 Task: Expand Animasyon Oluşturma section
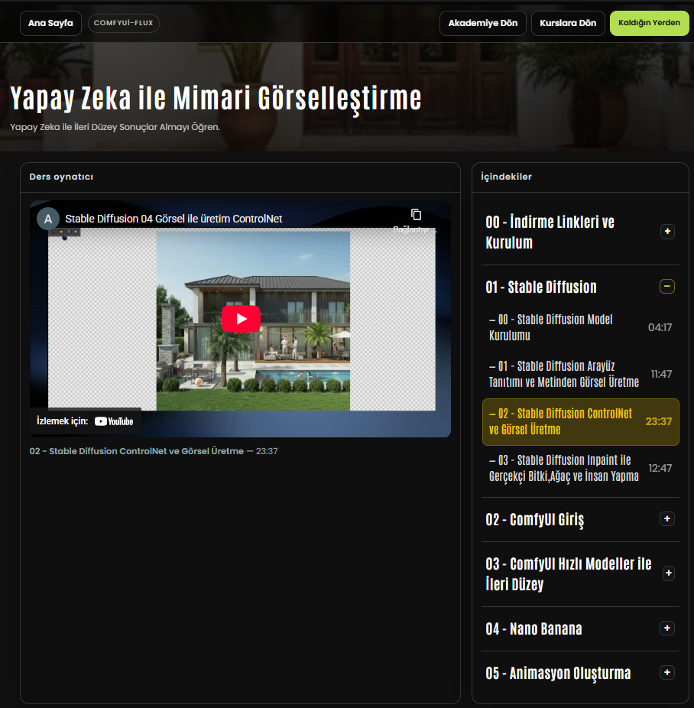pyautogui.click(x=667, y=673)
